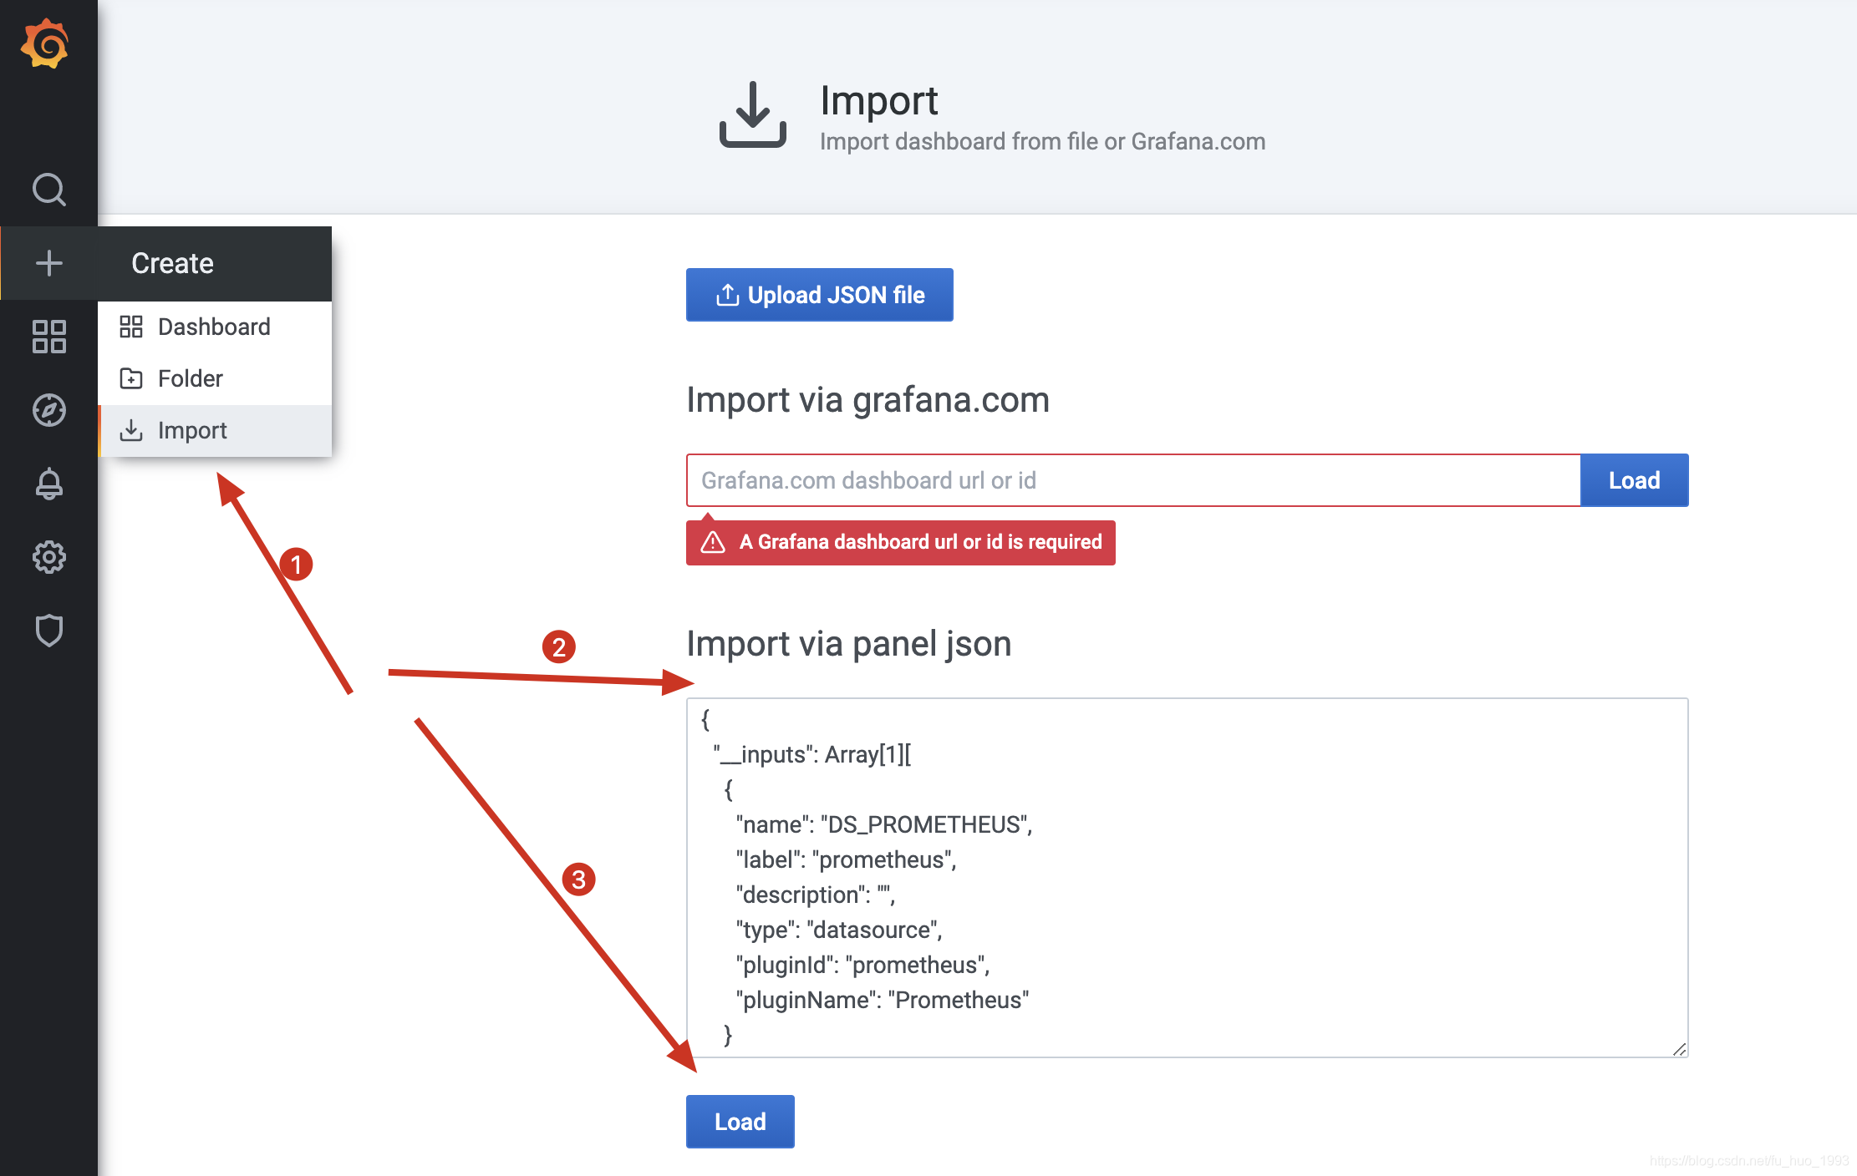Open Configuration via gear icon
Viewport: 1857px width, 1176px height.
click(x=48, y=557)
